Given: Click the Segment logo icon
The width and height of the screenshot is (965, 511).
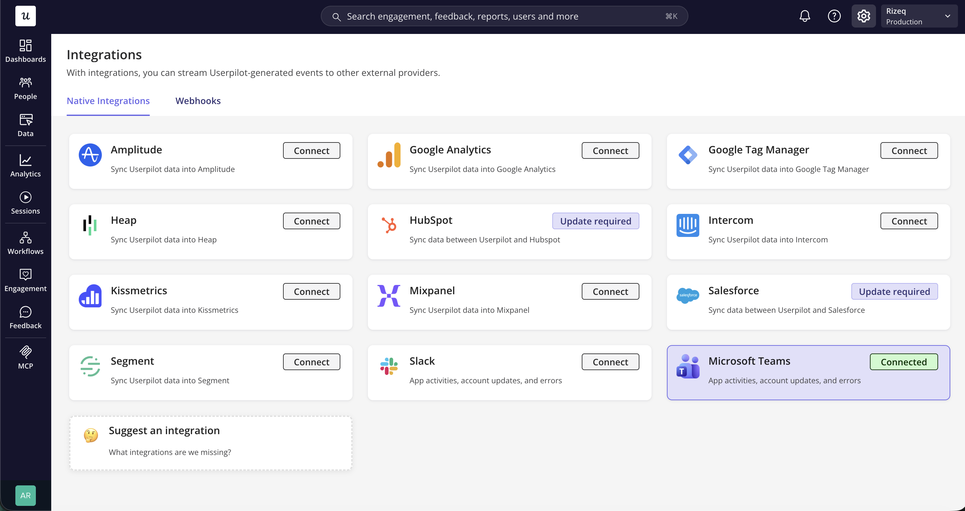Looking at the screenshot, I should [x=90, y=366].
